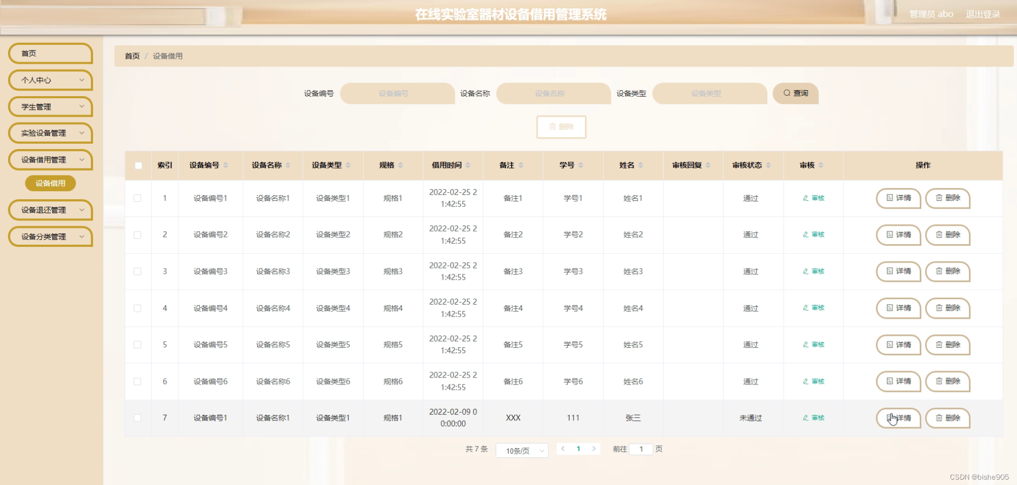Screen dimensions: 1017x485
Task: Expand 个人中心 sidebar menu
Action: [50, 80]
